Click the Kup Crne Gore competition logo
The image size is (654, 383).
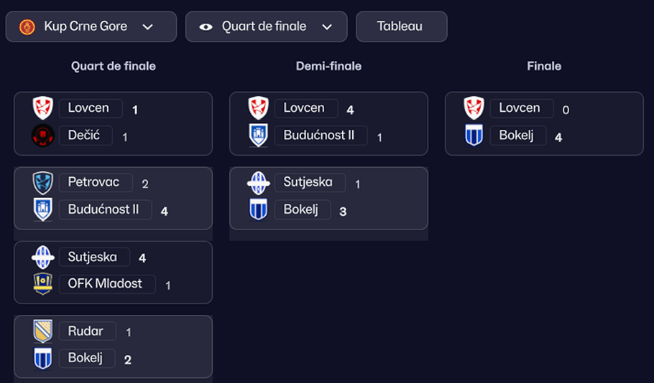(x=27, y=27)
